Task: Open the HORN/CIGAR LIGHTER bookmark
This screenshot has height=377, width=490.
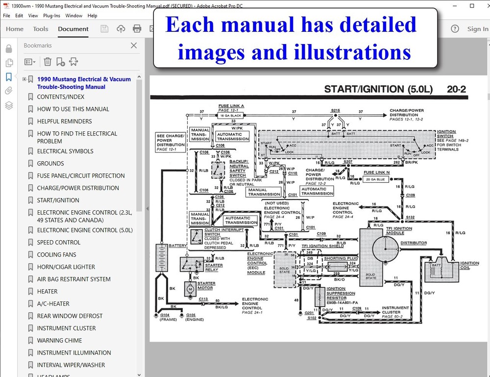Action: [x=66, y=267]
